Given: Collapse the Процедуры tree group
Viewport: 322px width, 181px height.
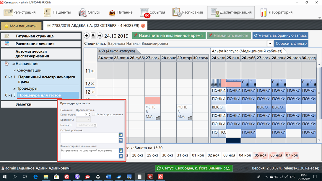Looking at the screenshot, I should pyautogui.click(x=14, y=88).
